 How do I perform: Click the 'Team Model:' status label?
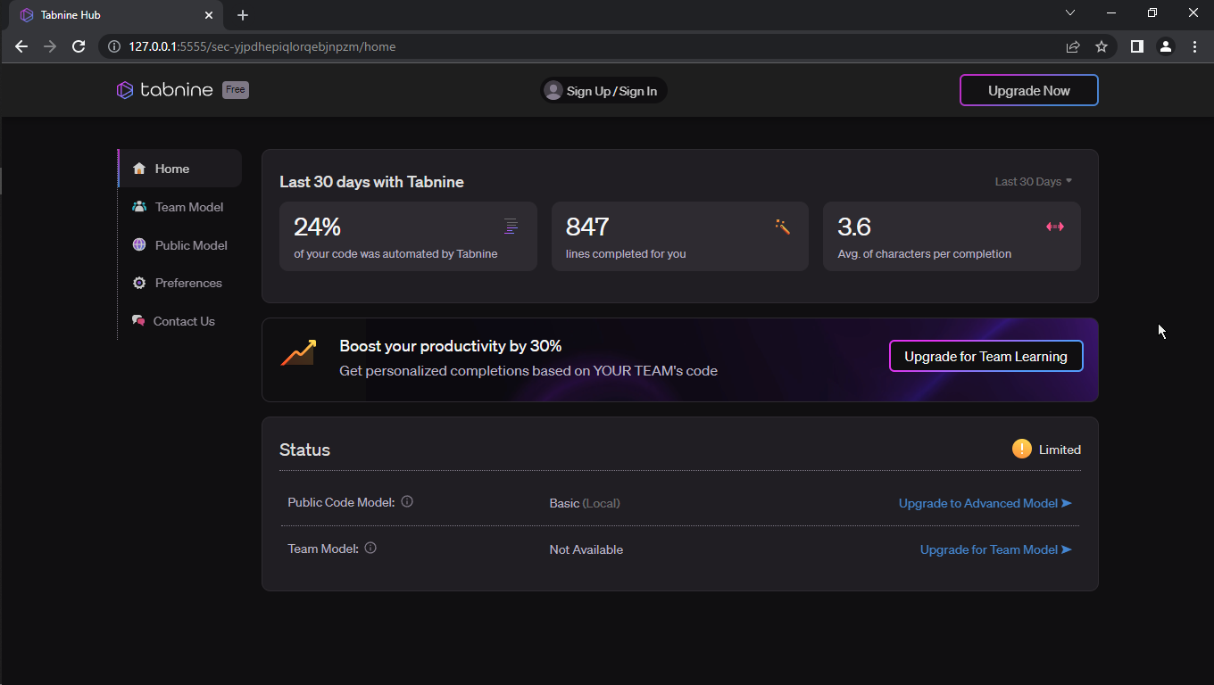[x=323, y=549]
